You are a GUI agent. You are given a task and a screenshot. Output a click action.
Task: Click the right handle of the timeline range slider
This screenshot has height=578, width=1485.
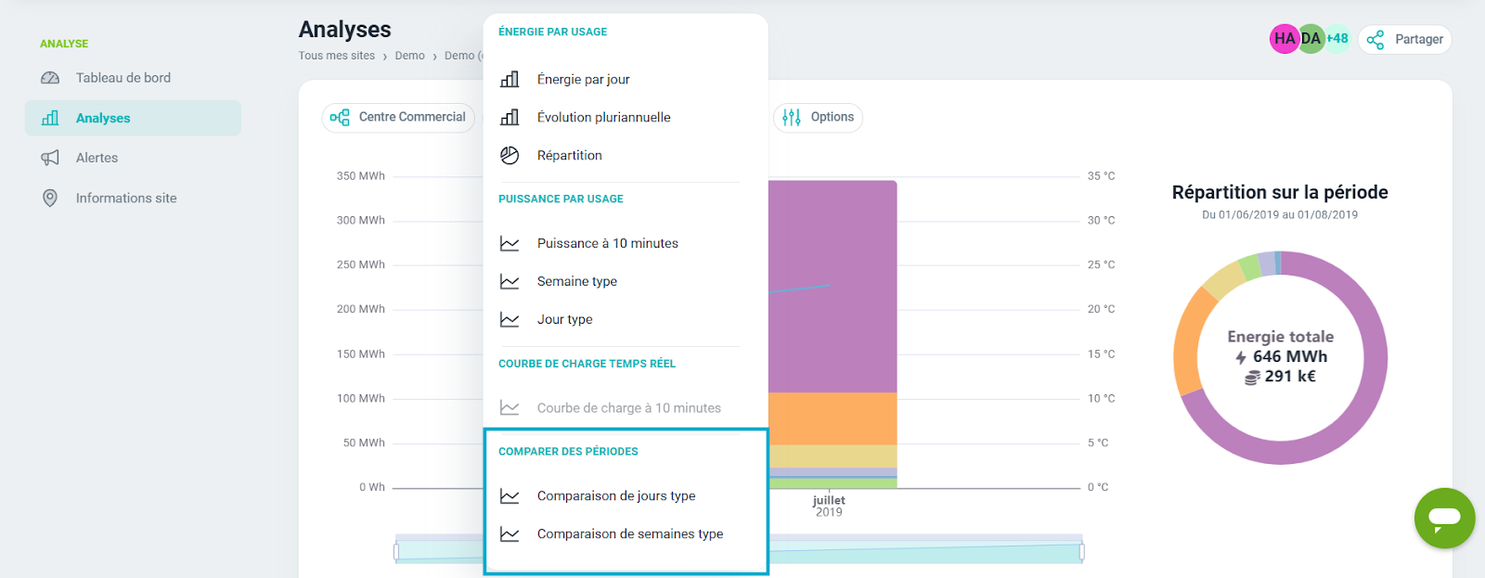pos(1081,552)
